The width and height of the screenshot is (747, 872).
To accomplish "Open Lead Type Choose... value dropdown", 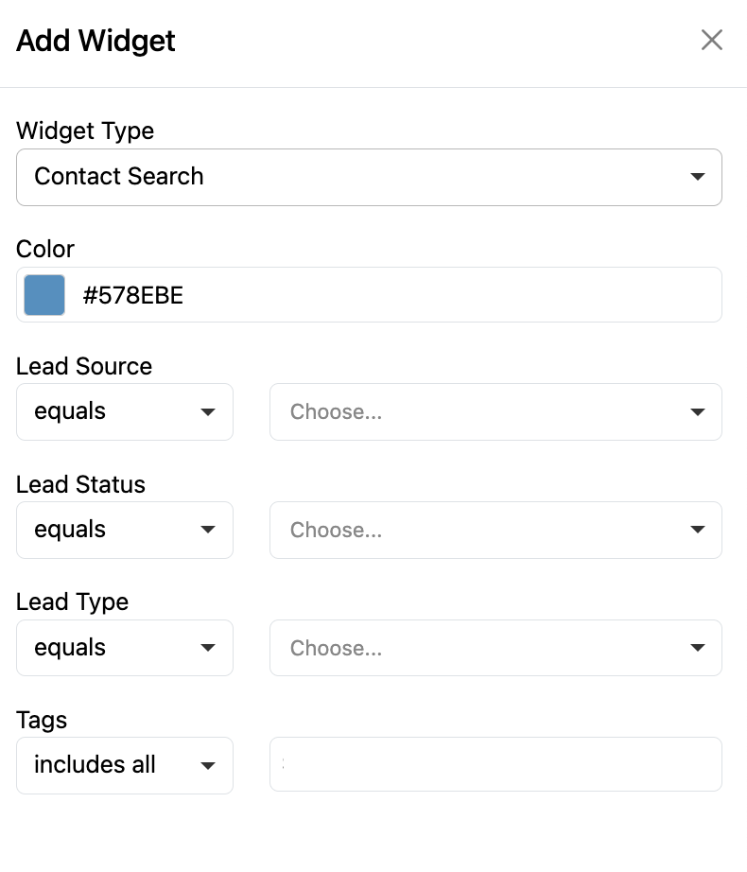I will (x=495, y=648).
